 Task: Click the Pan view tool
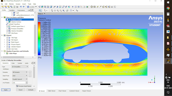click(55, 11)
